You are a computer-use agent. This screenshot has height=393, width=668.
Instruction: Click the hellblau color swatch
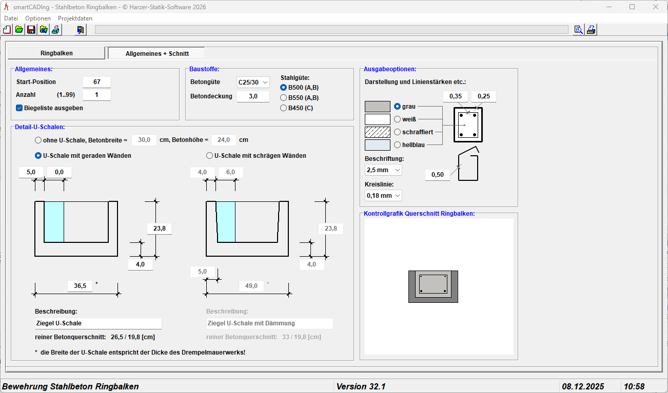[x=377, y=145]
